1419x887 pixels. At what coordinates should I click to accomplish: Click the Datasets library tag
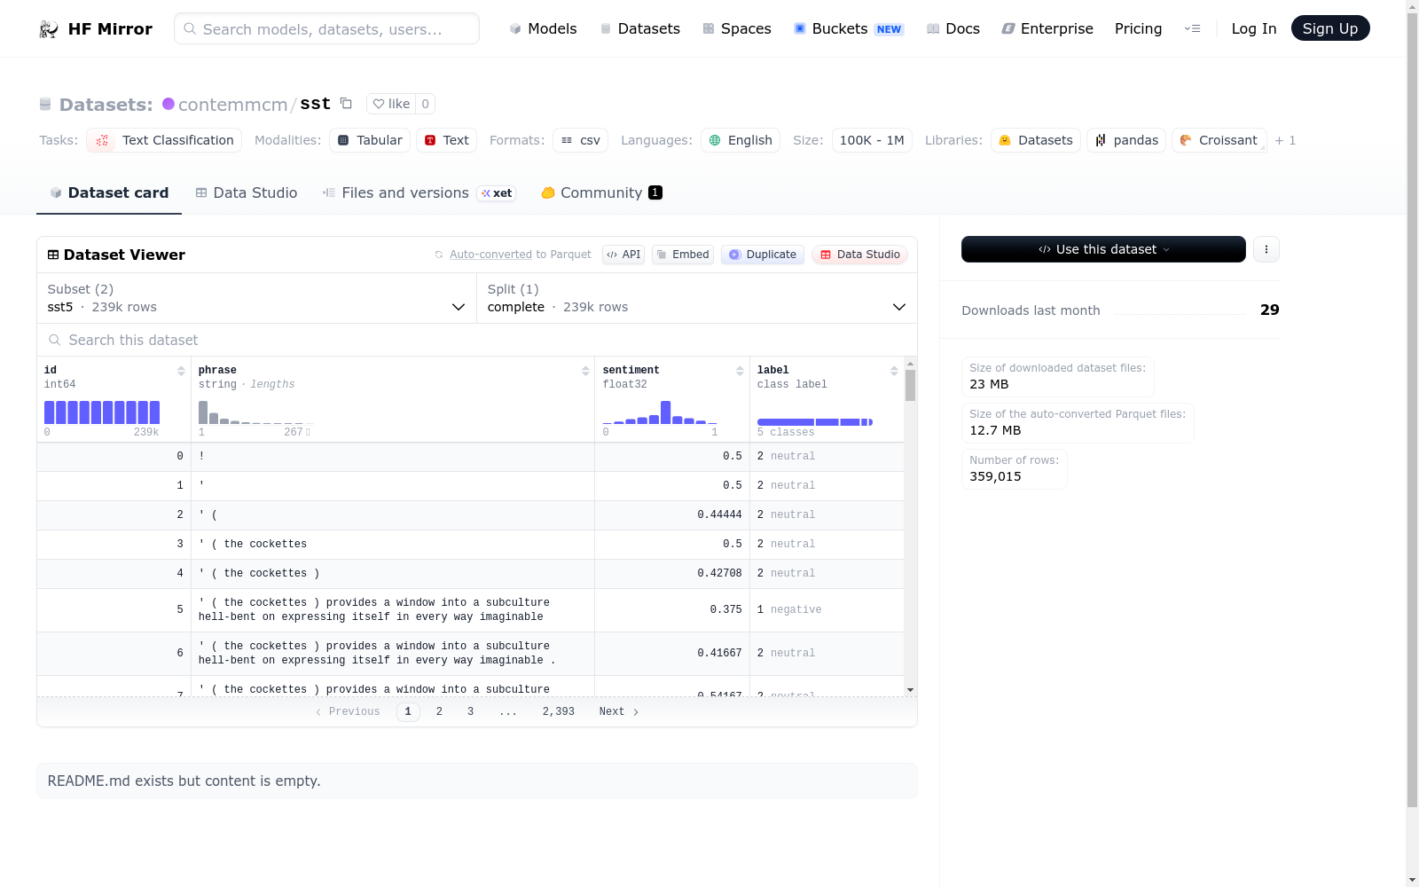point(1036,140)
